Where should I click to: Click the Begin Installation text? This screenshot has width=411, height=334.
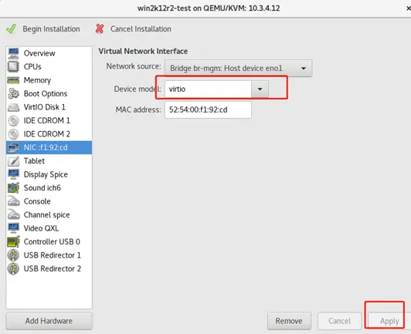pyautogui.click(x=51, y=29)
